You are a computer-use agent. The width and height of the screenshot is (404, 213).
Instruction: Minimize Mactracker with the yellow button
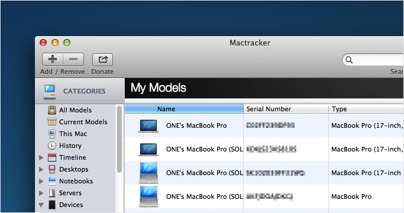coord(55,43)
